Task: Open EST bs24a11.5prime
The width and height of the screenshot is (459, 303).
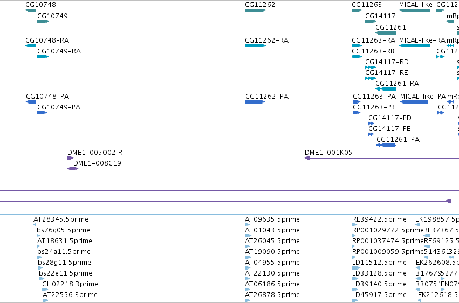Action: 39,257
